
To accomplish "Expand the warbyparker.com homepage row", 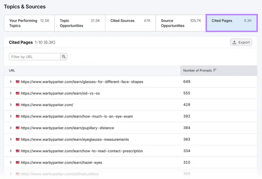I will [11, 105].
